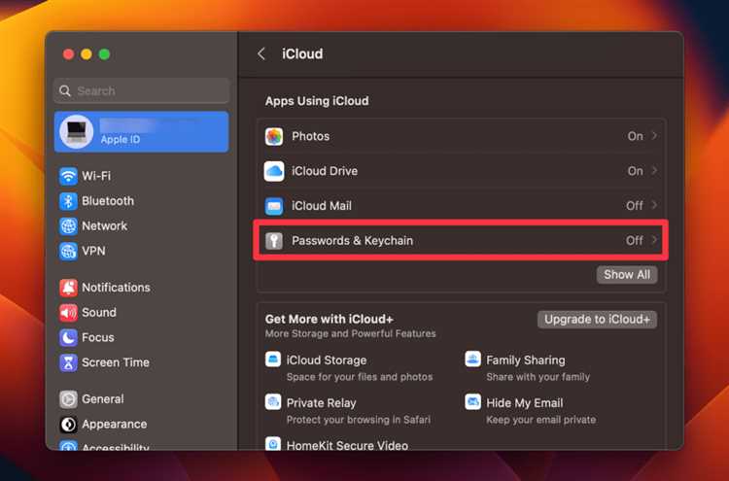Select the Apple ID label
The width and height of the screenshot is (729, 481).
tap(121, 139)
